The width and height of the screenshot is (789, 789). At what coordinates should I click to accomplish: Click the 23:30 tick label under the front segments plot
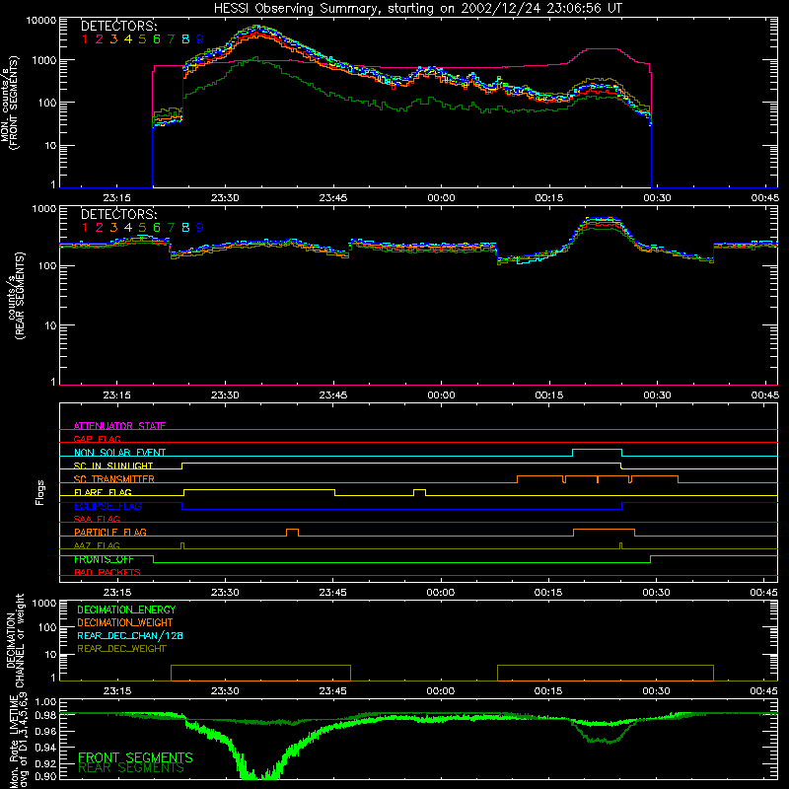tap(225, 198)
